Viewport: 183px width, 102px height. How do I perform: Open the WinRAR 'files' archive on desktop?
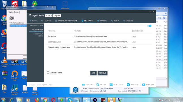coord(5,75)
